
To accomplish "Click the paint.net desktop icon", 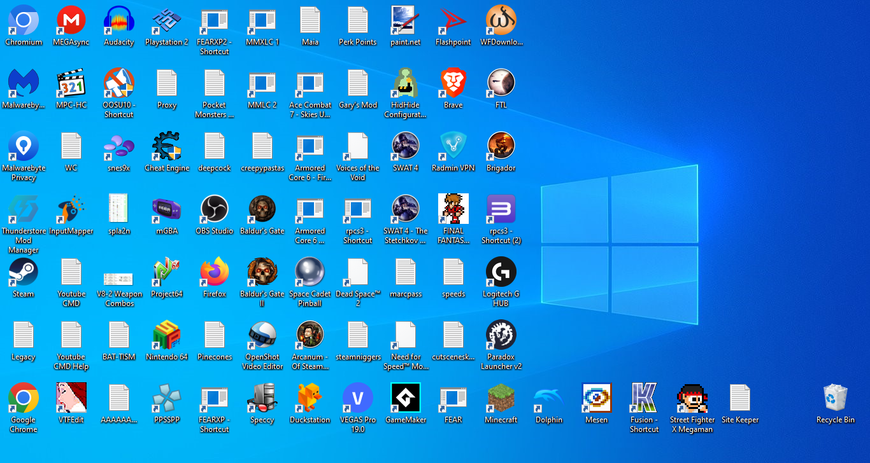I will coord(406,20).
